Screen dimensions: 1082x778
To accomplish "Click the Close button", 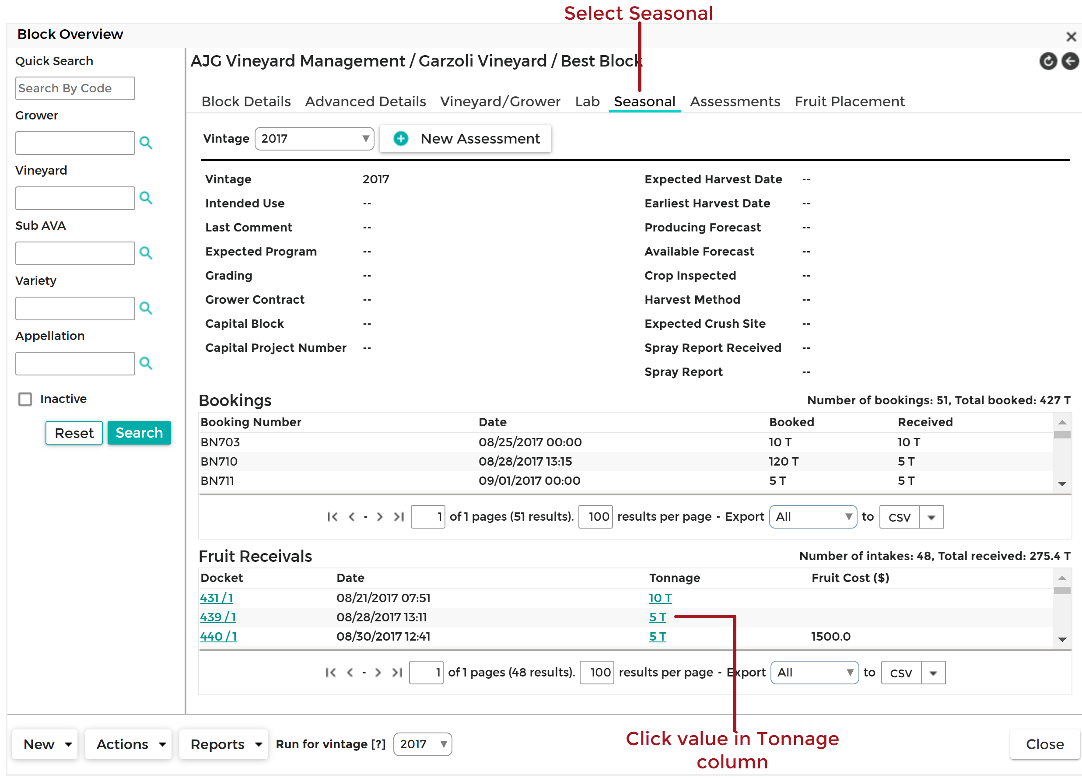I will (1044, 744).
